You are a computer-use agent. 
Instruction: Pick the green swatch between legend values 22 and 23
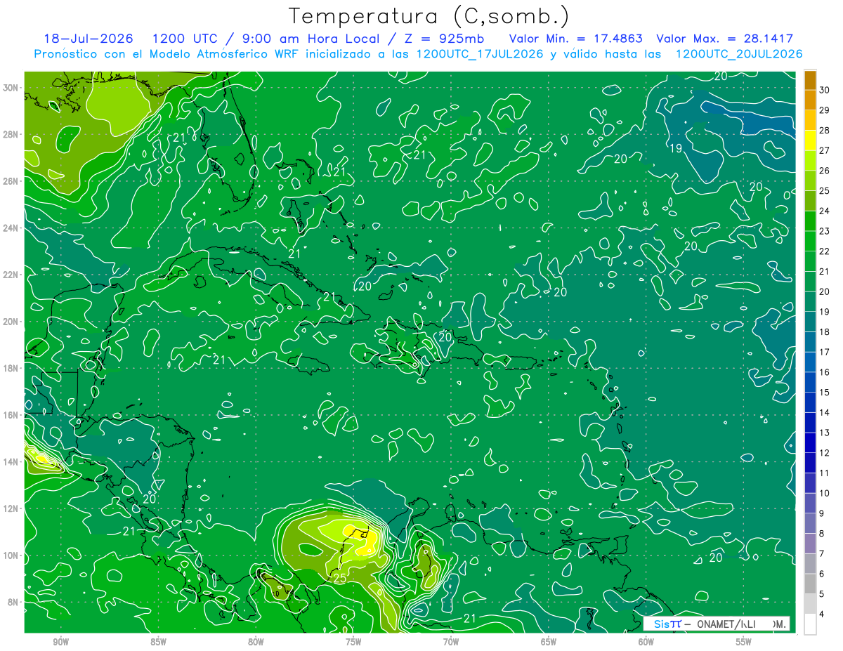point(810,241)
